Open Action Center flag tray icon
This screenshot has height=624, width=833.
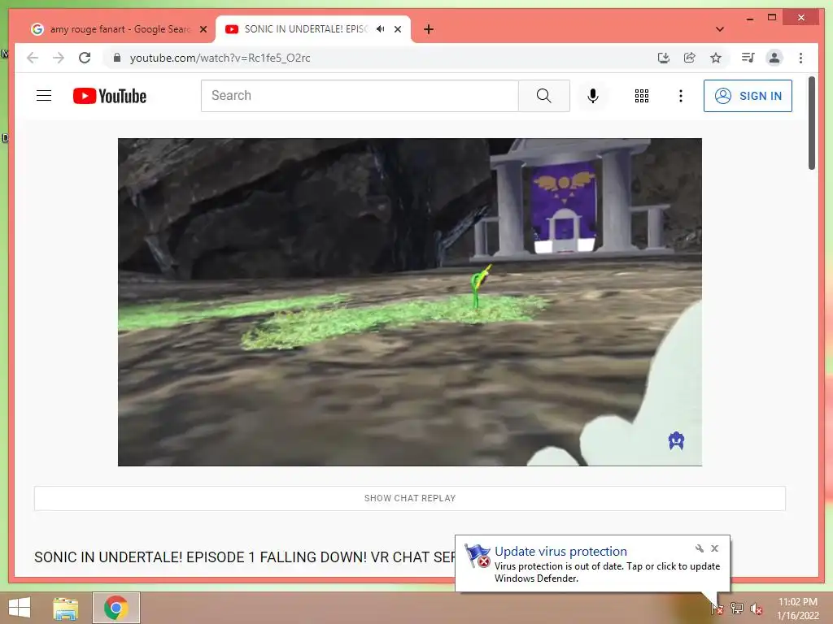(717, 609)
